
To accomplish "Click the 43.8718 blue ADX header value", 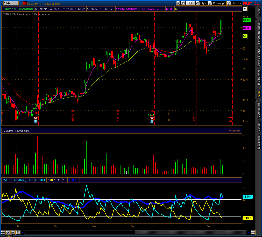I will pos(73,180).
